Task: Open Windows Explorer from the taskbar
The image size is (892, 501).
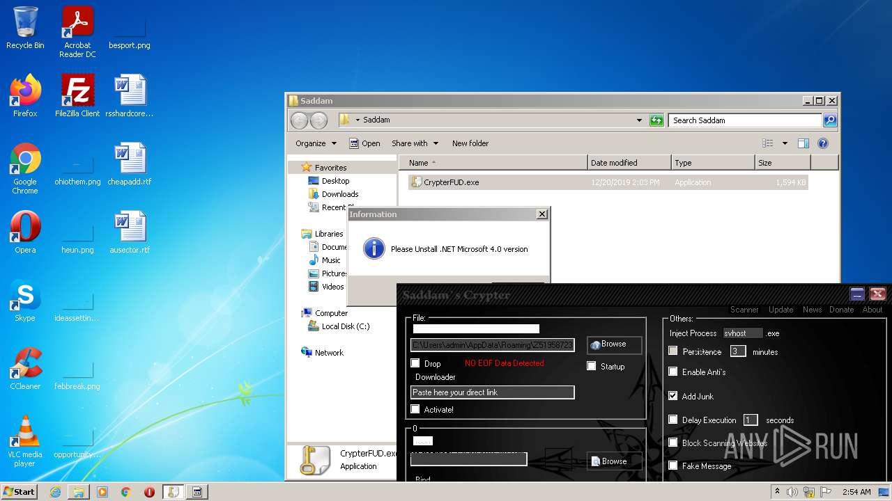Action: pos(79,492)
